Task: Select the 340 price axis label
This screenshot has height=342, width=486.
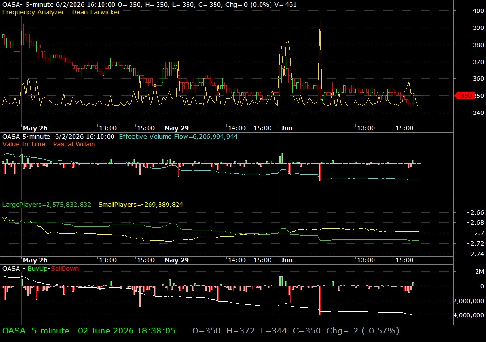Action: point(478,113)
